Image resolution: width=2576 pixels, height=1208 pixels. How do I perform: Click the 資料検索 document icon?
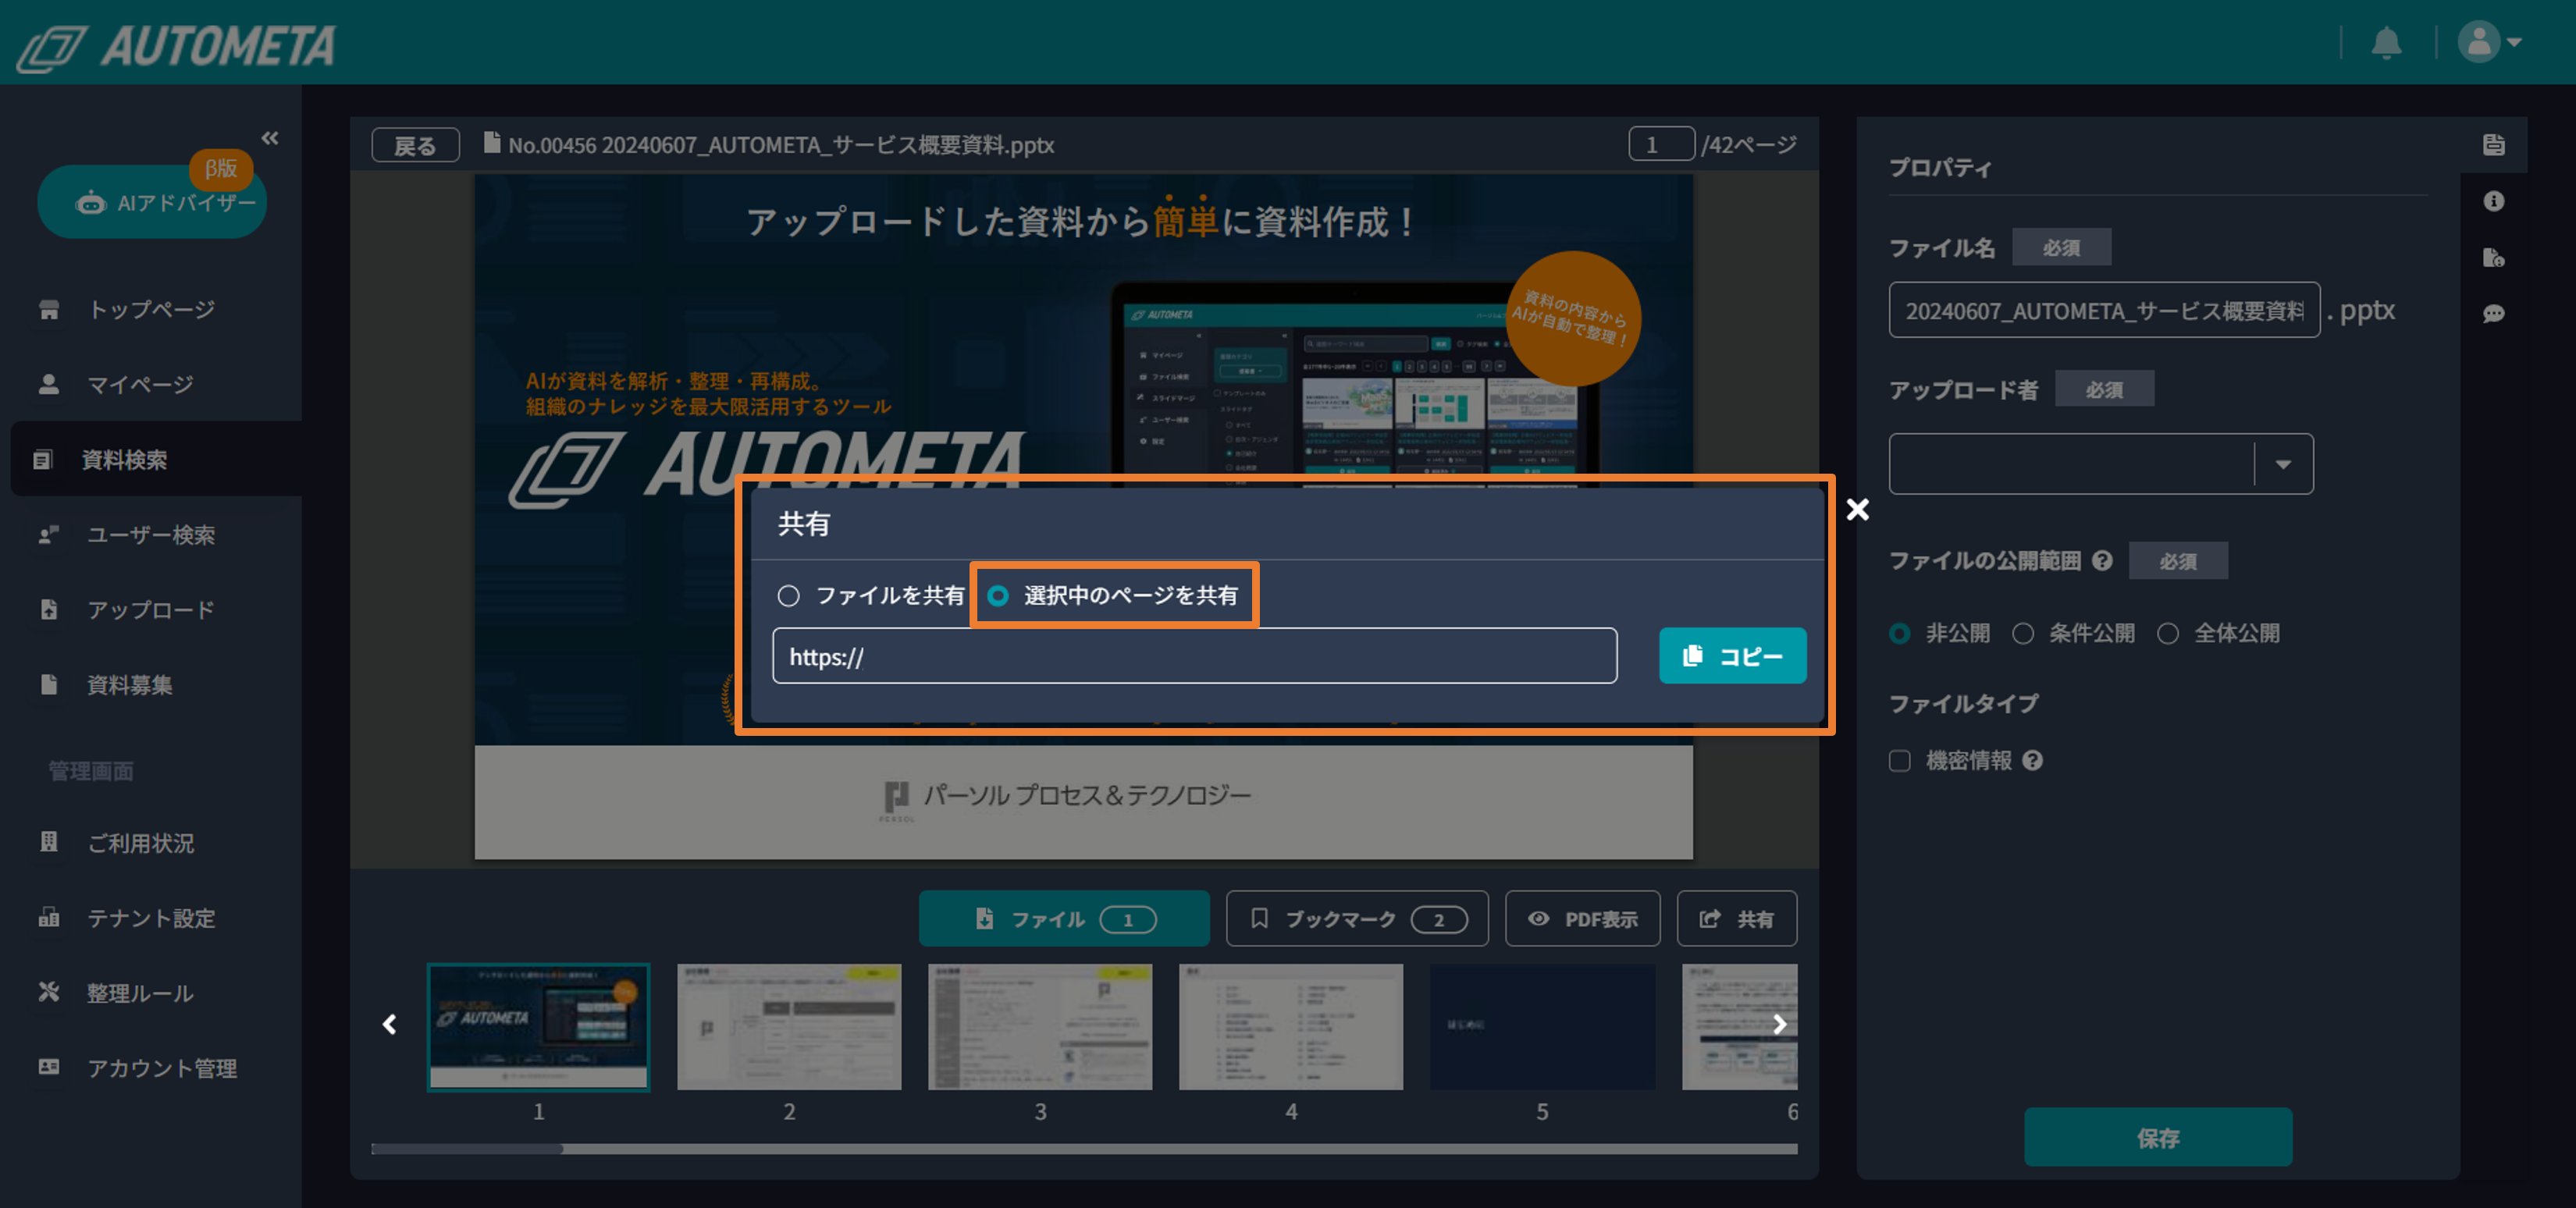(x=43, y=459)
